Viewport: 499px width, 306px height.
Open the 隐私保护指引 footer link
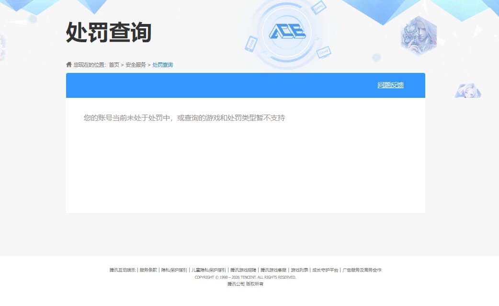[174, 270]
